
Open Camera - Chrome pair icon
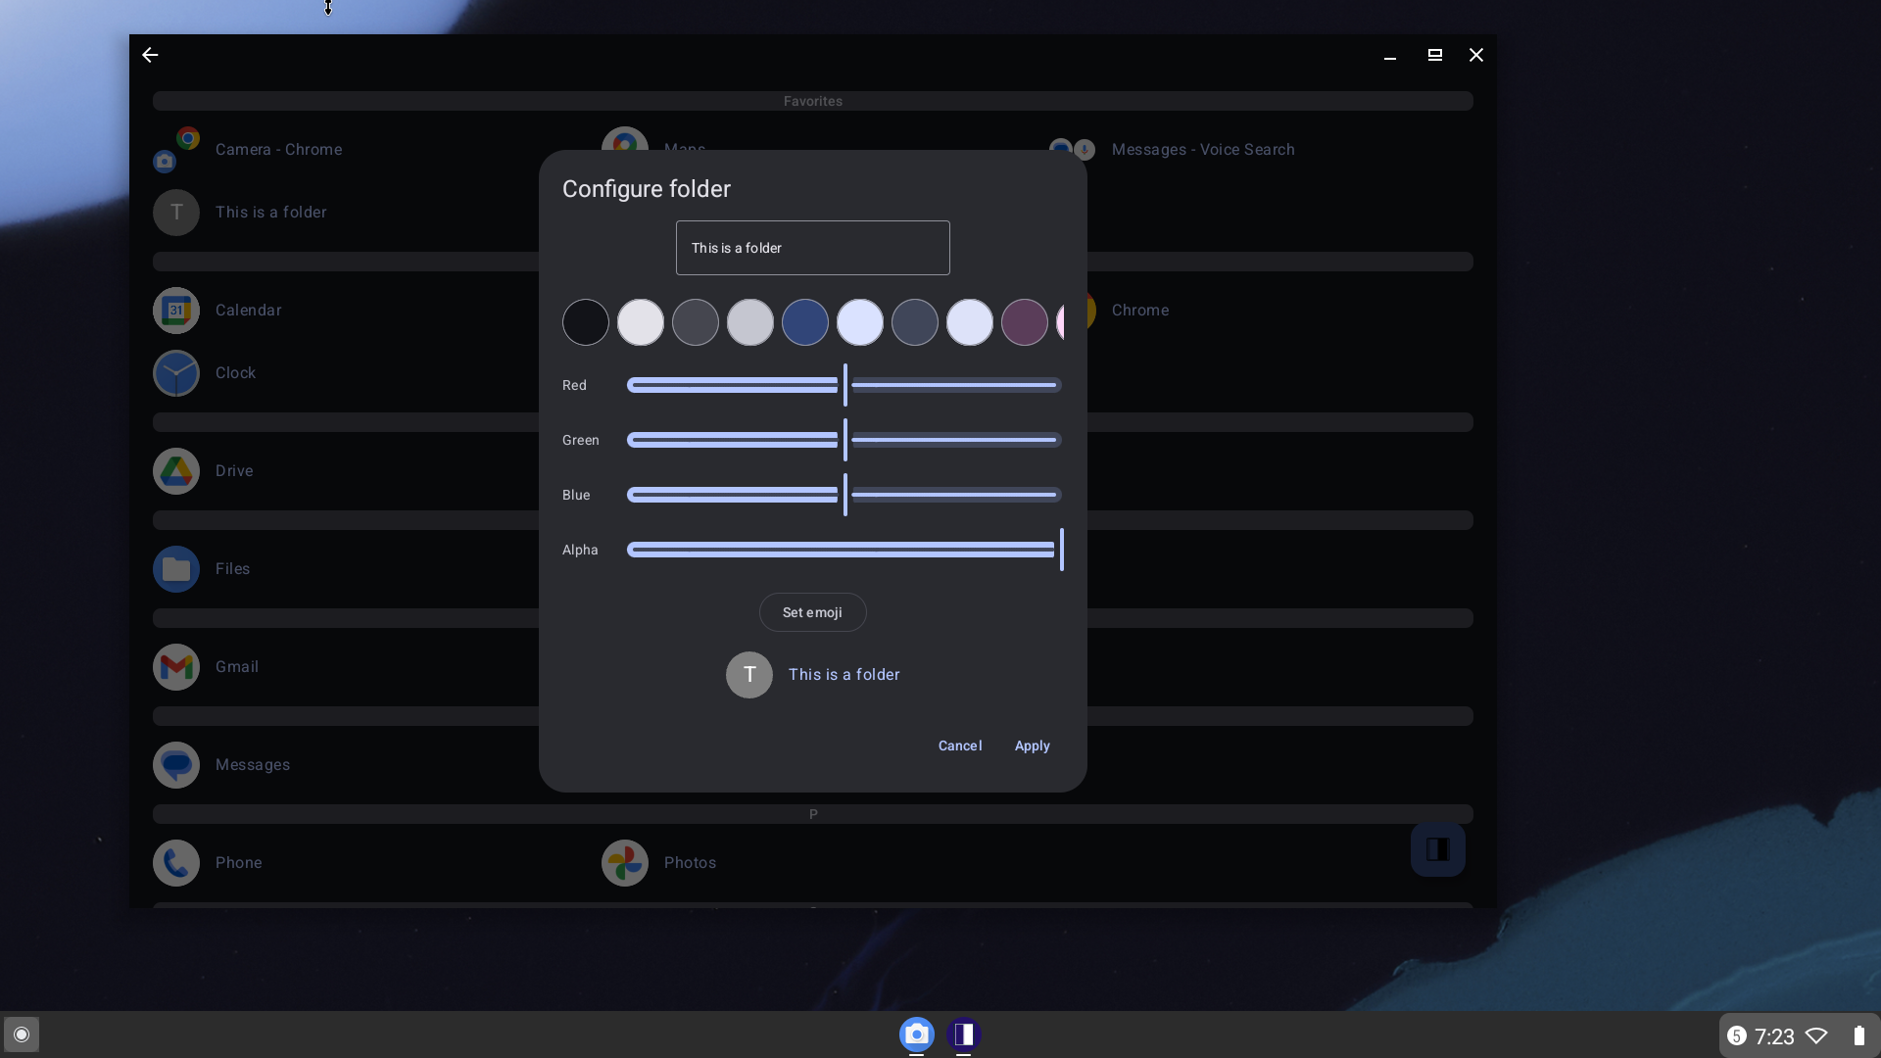176,150
